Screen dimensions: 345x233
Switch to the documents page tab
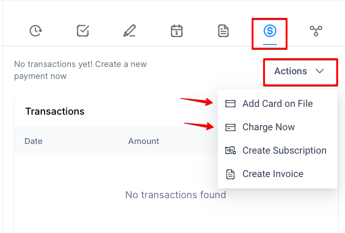point(223,31)
